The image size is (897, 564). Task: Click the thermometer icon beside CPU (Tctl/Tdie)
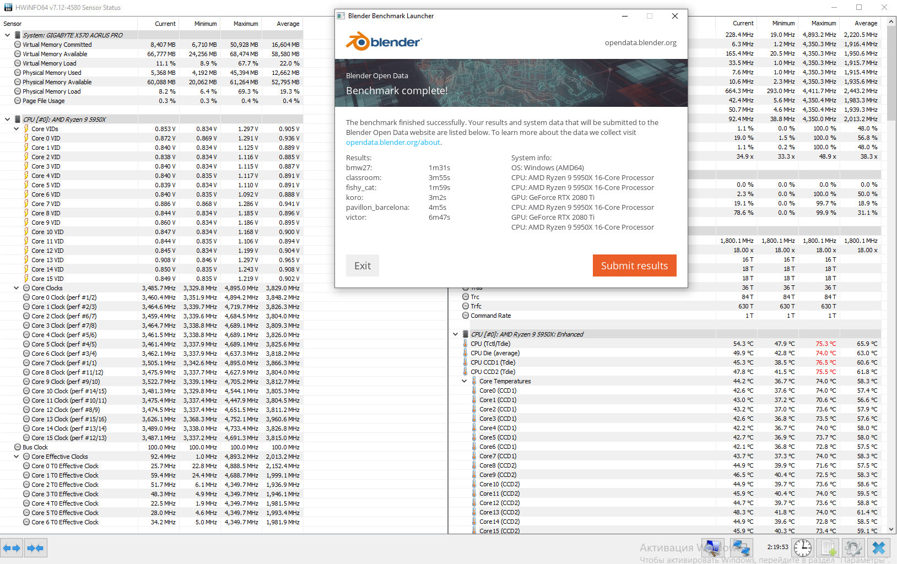pos(466,344)
